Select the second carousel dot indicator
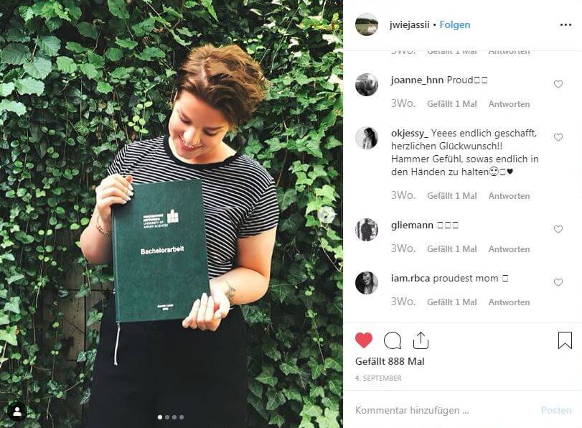The height and width of the screenshot is (428, 582). 167,417
